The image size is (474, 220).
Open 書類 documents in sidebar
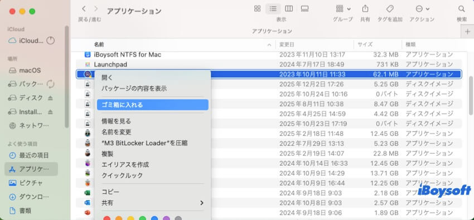click(21, 211)
